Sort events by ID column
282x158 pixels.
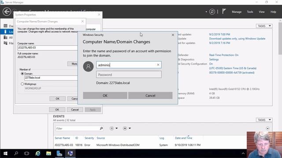[77, 138]
